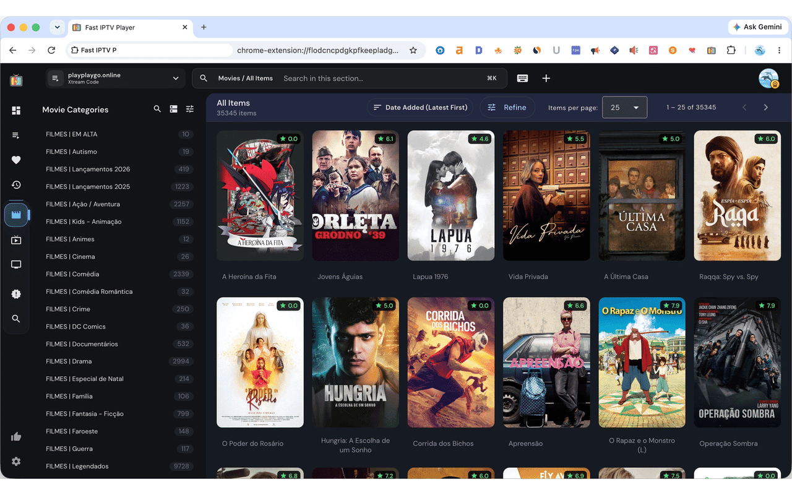The width and height of the screenshot is (792, 495).
Task: Open Chrome tab search dropdown arrow
Action: point(57,27)
